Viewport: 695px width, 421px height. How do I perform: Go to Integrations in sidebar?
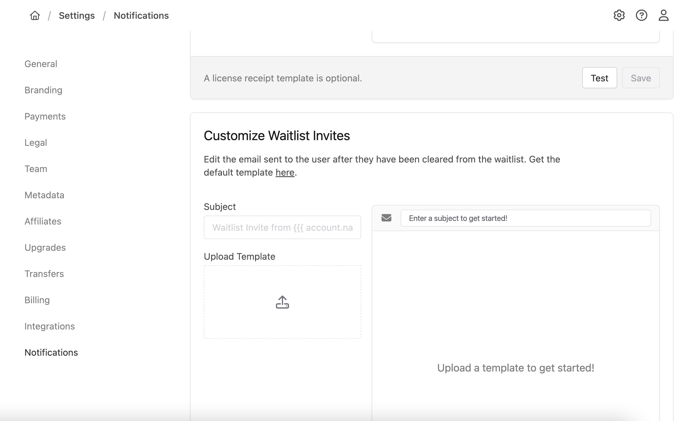[x=50, y=326]
